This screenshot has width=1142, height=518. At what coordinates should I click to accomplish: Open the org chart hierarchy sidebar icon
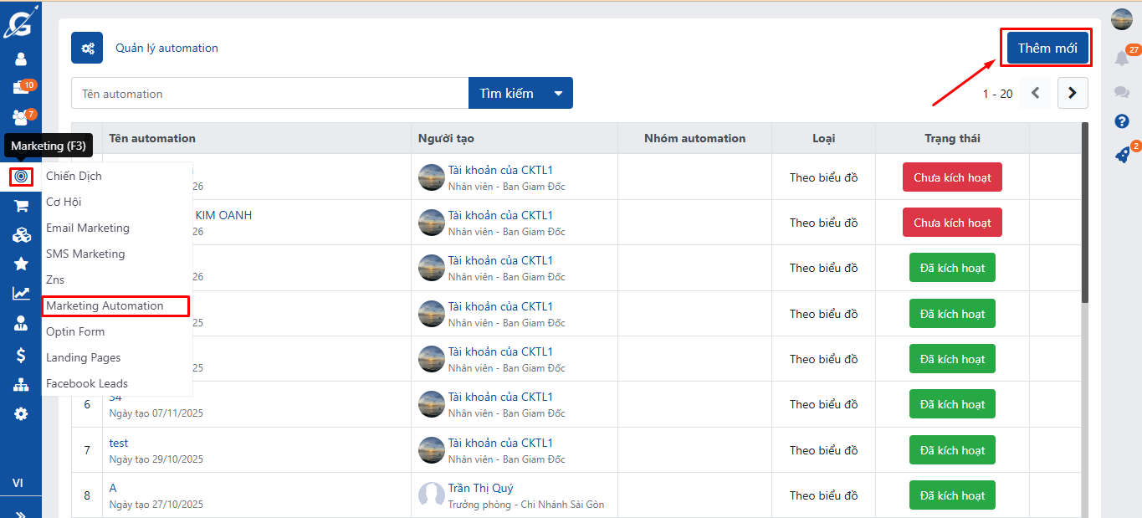pos(21,385)
